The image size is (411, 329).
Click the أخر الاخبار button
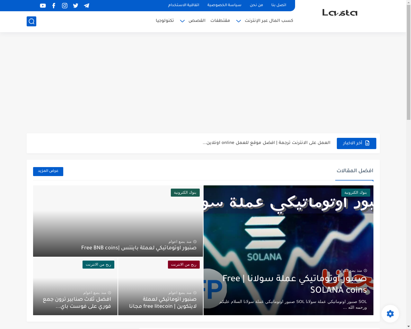click(356, 143)
